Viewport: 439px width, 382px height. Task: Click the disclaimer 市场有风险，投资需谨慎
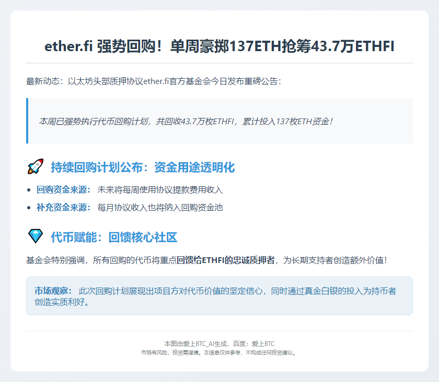170,353
